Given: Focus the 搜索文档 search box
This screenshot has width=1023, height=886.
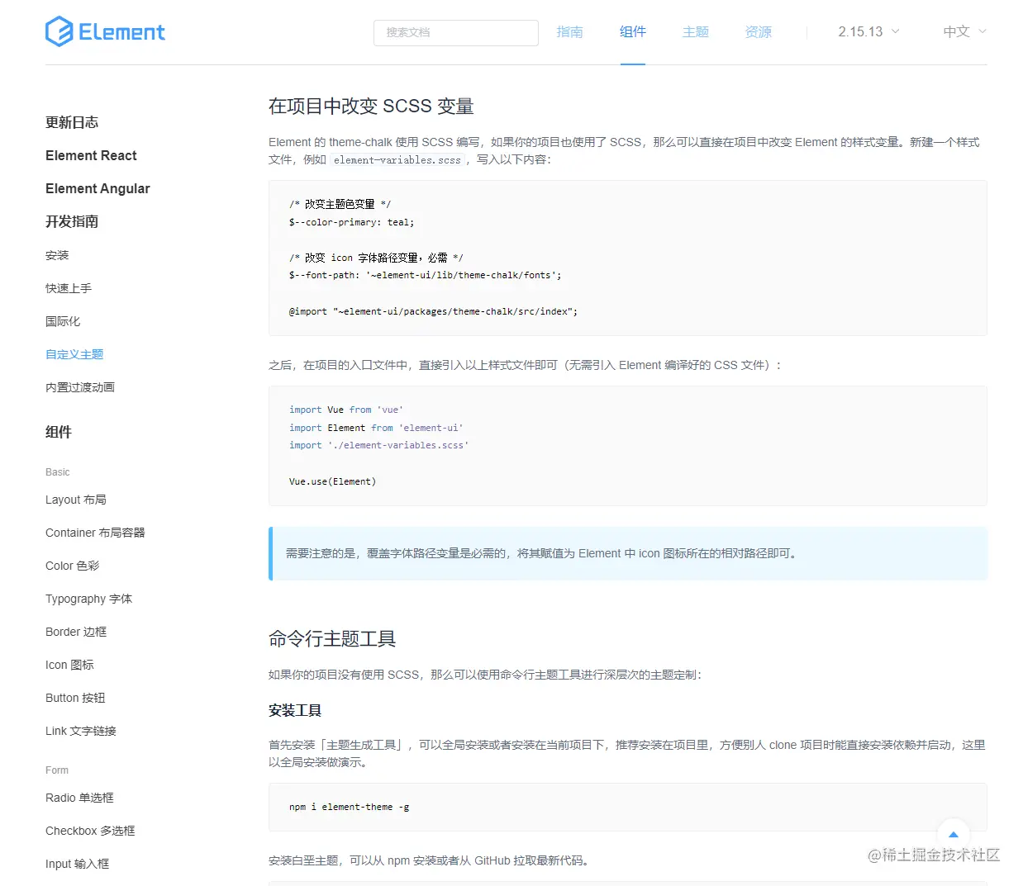Looking at the screenshot, I should [456, 32].
